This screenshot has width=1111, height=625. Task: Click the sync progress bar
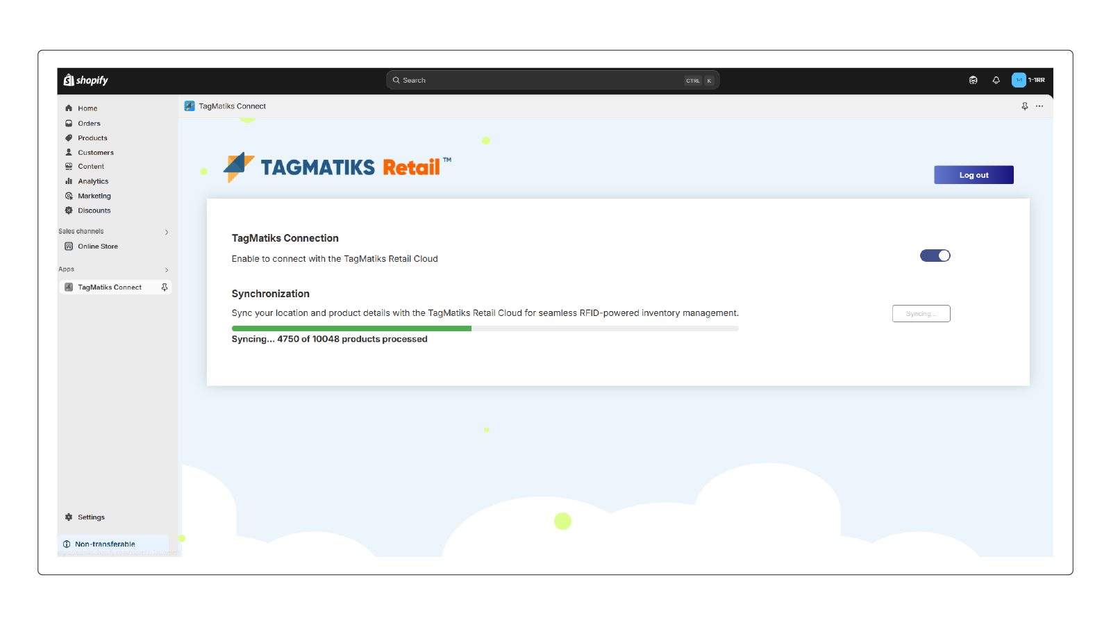tap(485, 328)
